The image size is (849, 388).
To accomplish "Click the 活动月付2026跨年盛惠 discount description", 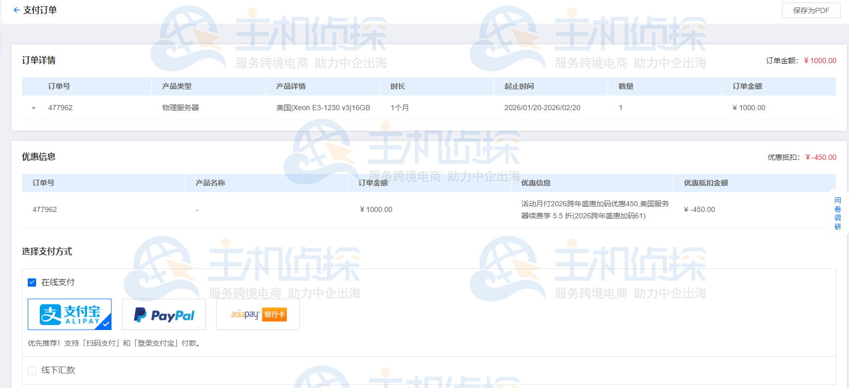I will point(595,210).
